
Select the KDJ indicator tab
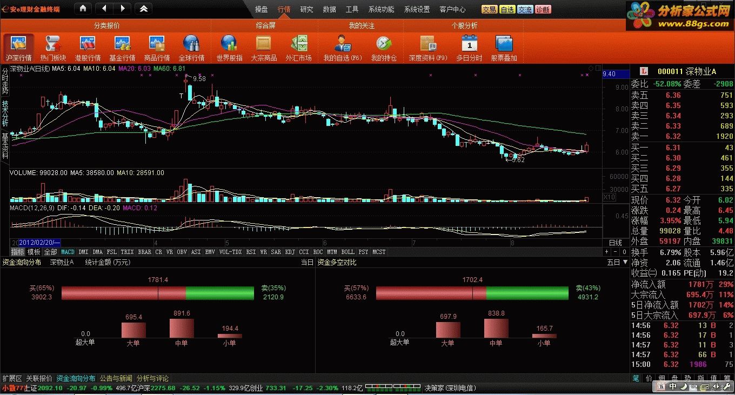[x=290, y=252]
